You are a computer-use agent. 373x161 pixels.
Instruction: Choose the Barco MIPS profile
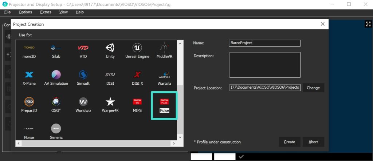[x=137, y=105]
